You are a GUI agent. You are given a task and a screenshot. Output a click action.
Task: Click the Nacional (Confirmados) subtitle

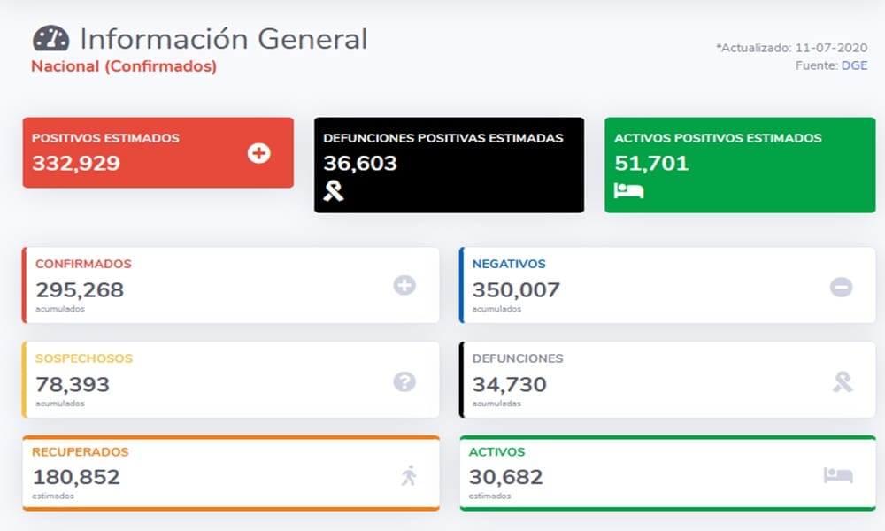pos(124,66)
